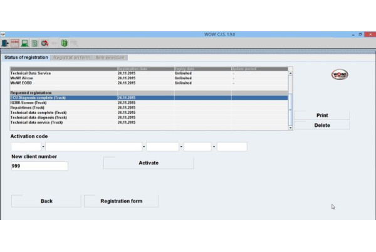Open Registration form via bottom button
Image resolution: width=376 pixels, height=252 pixels.
(x=122, y=201)
